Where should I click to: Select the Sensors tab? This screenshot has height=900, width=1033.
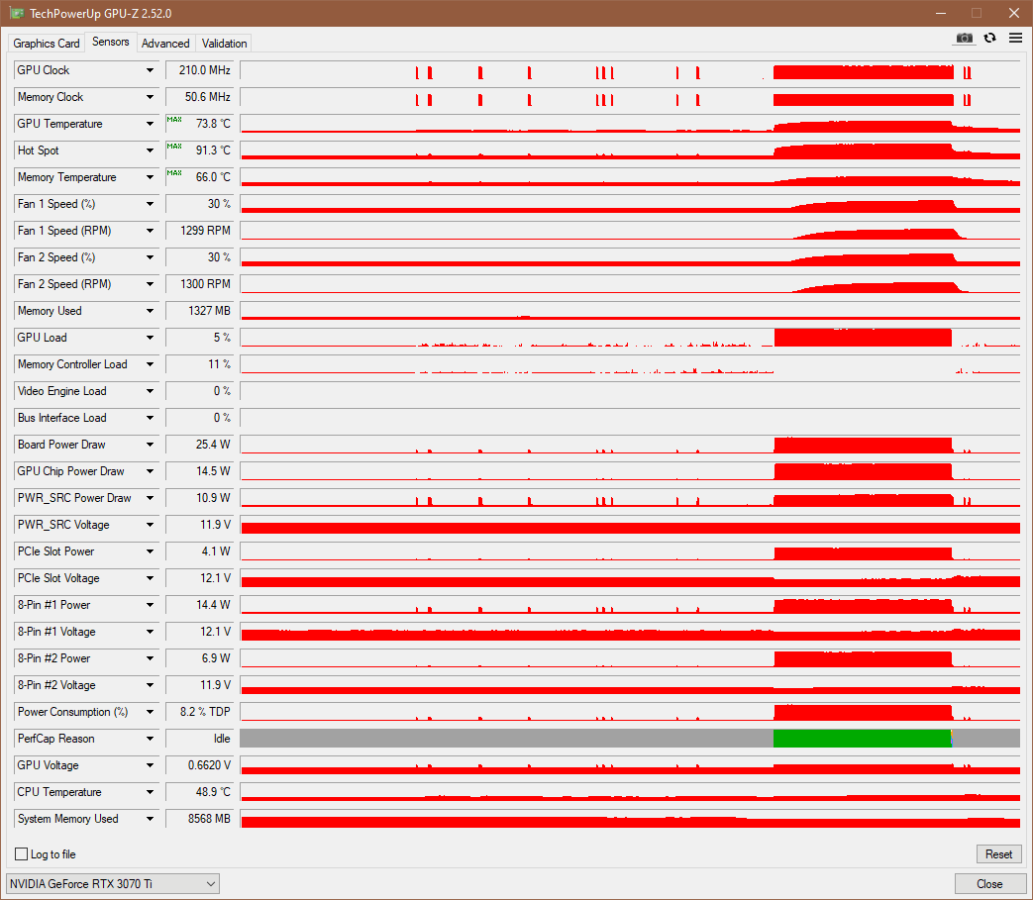111,42
